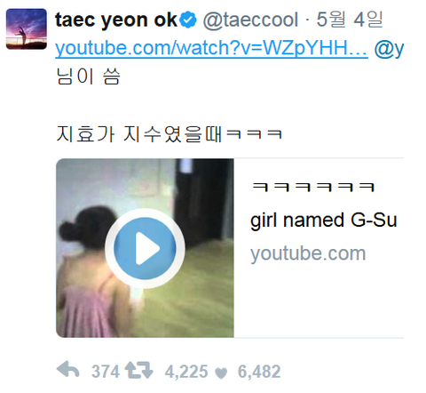
Task: Open the tweet's 5월 4일 timestamp
Action: tap(350, 20)
